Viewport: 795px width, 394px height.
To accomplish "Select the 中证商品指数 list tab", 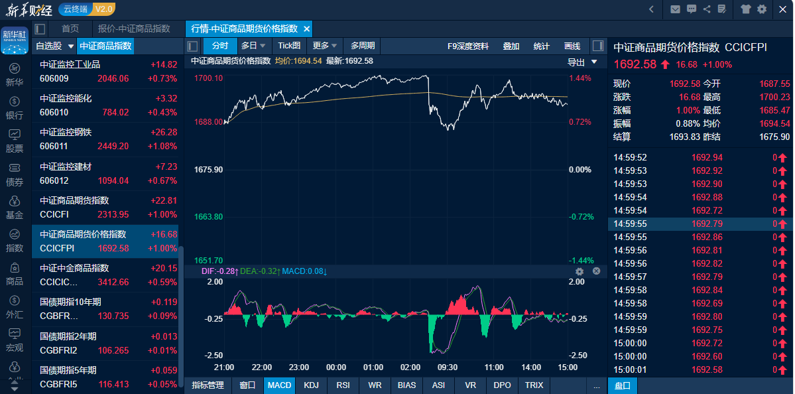I will (x=105, y=46).
